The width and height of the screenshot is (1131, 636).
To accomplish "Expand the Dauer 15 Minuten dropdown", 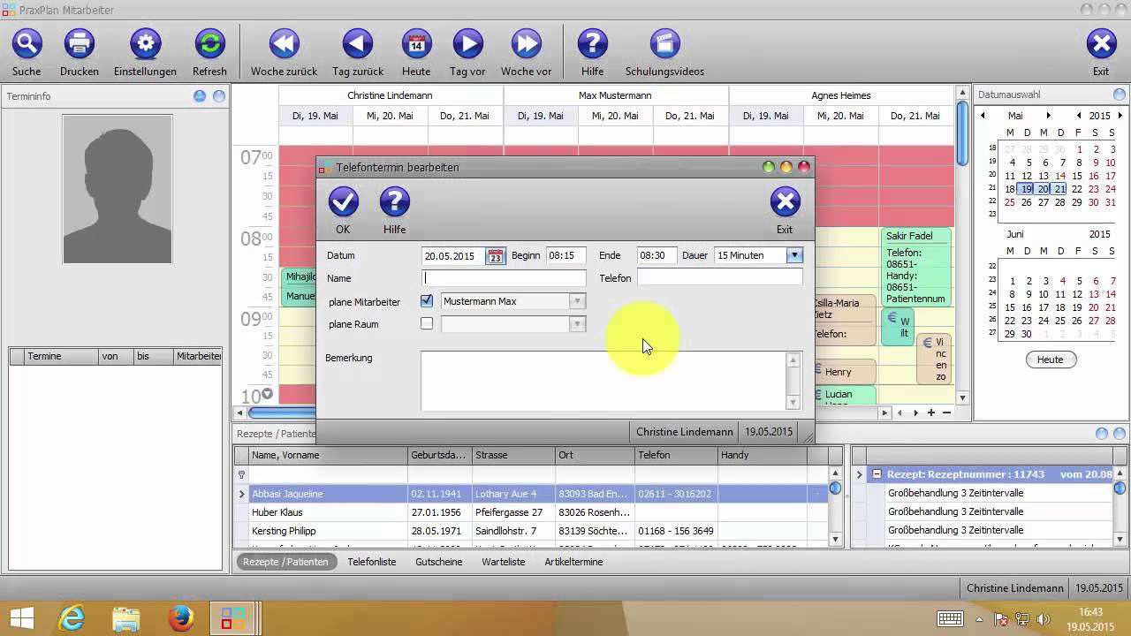I will coord(794,255).
